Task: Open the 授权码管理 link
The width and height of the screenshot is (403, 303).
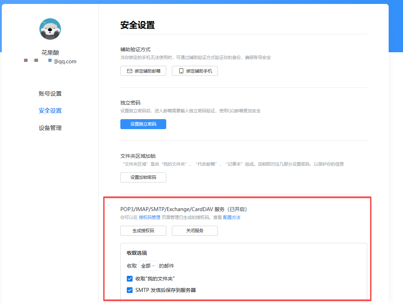Action: coord(149,218)
